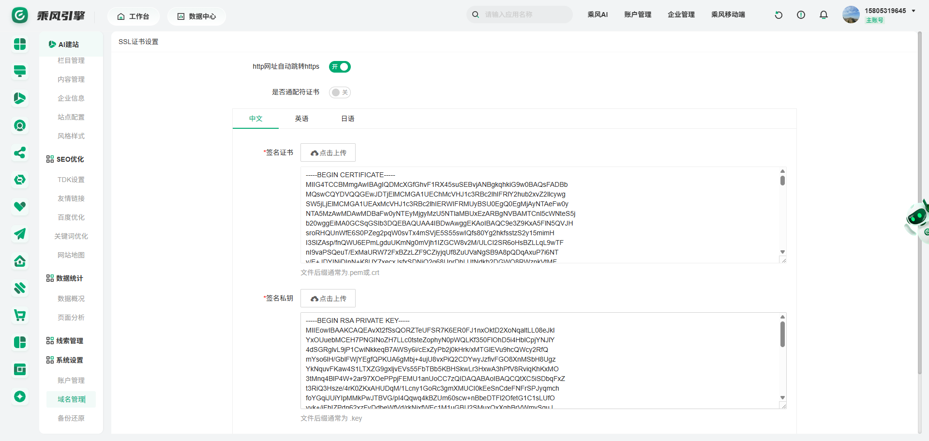Click the refresh icon in top bar
The height and width of the screenshot is (441, 929).
[x=779, y=15]
